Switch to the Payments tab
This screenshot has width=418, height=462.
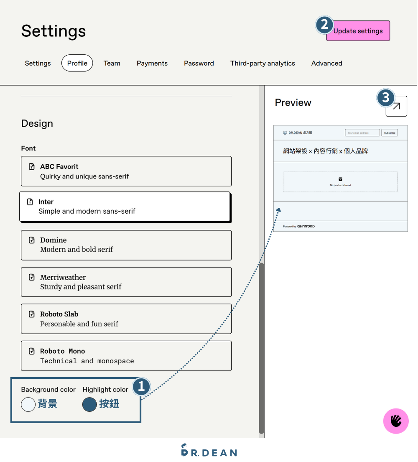(152, 64)
